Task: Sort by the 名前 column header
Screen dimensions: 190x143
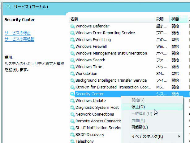Action: tap(112, 19)
